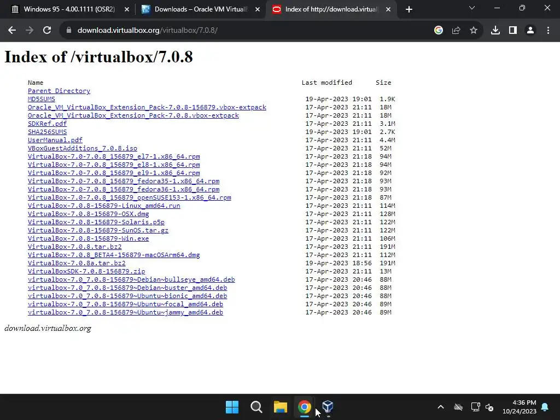Download Extension Pack 7.0.8-156879 vbox-extpack
The image size is (560, 420).
click(x=147, y=107)
